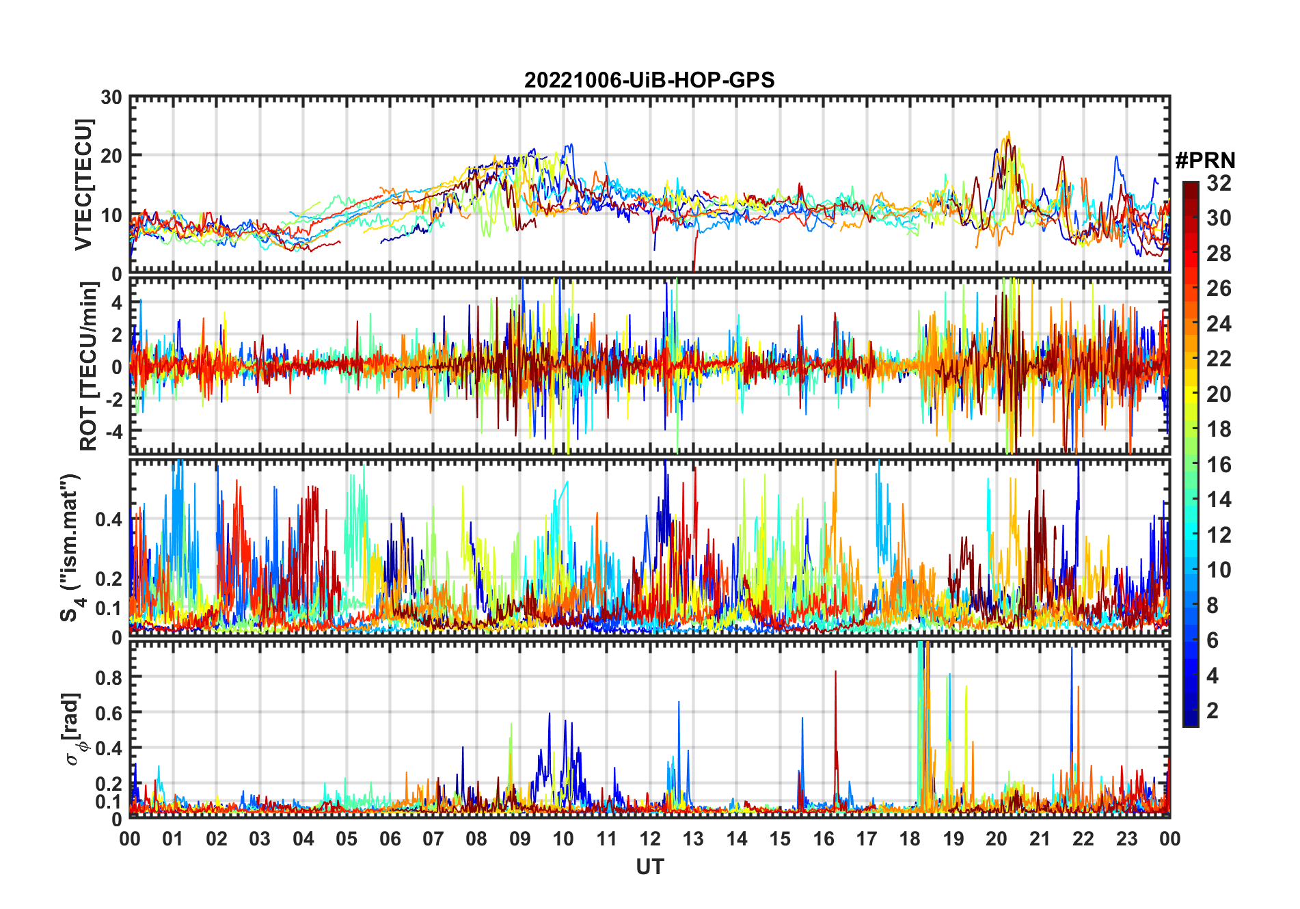This screenshot has width=1300, height=909.
Task: Click the PRN colorbar gradient
Action: click(x=1191, y=454)
